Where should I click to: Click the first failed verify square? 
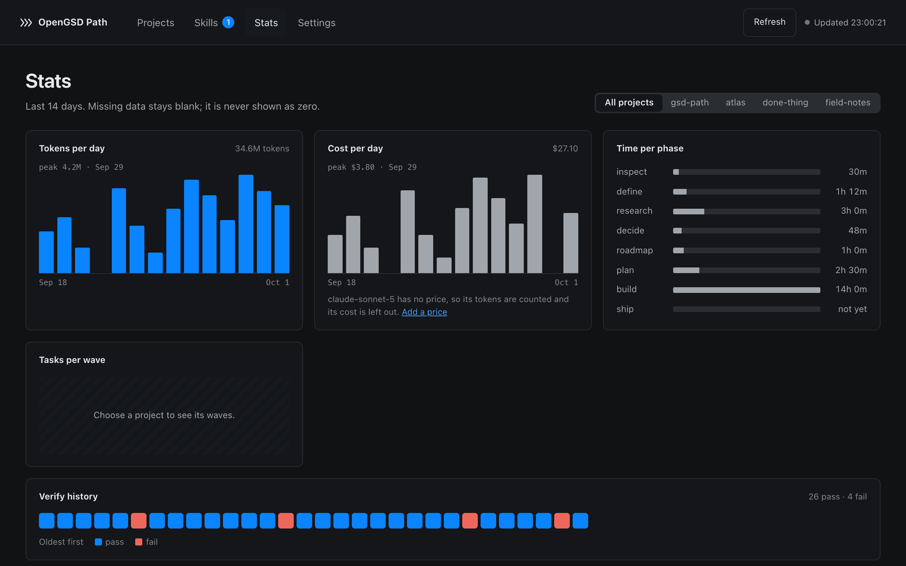138,521
